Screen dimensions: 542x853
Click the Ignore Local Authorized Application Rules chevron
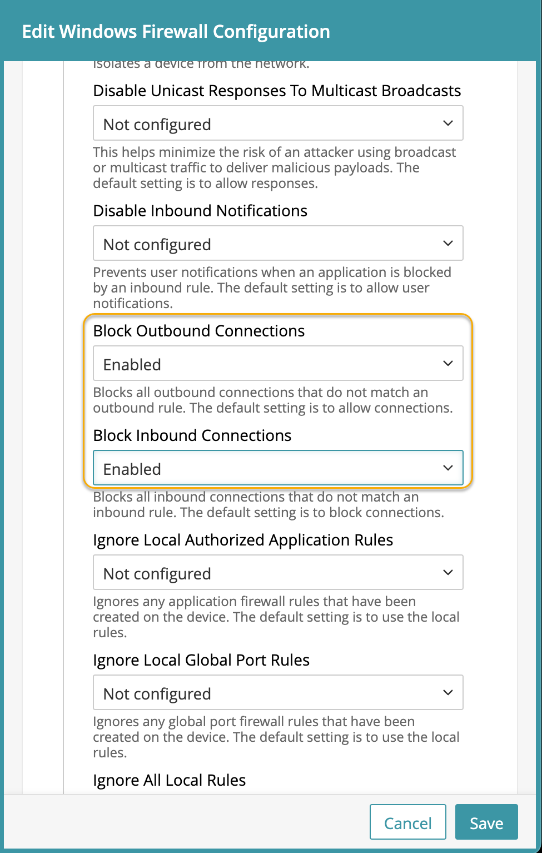coord(448,573)
